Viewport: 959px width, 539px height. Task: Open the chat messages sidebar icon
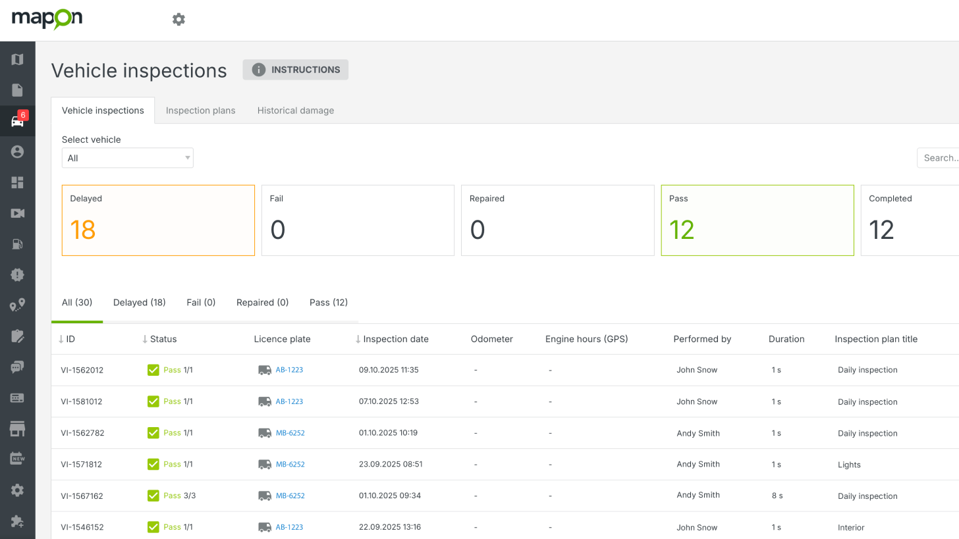[x=17, y=367]
